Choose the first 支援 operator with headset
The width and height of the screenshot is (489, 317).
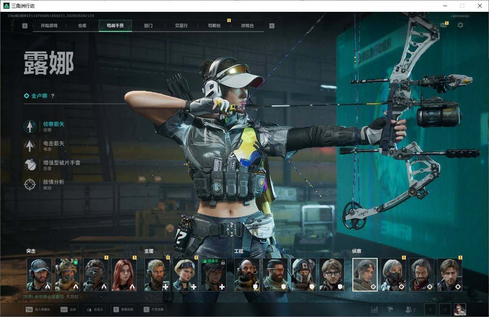[x=157, y=275]
